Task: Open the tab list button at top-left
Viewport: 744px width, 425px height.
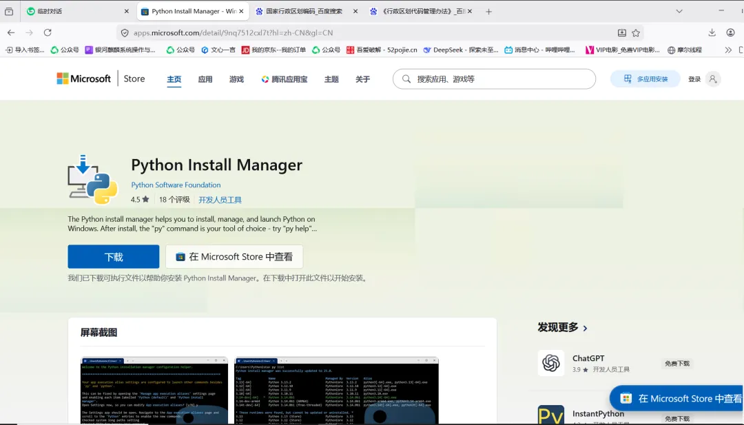Action: pyautogui.click(x=9, y=12)
